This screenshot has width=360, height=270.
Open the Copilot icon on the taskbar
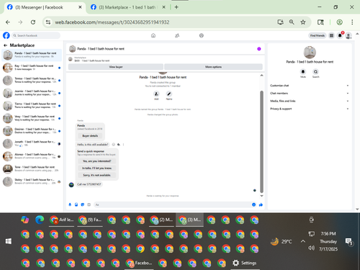(x=25, y=220)
